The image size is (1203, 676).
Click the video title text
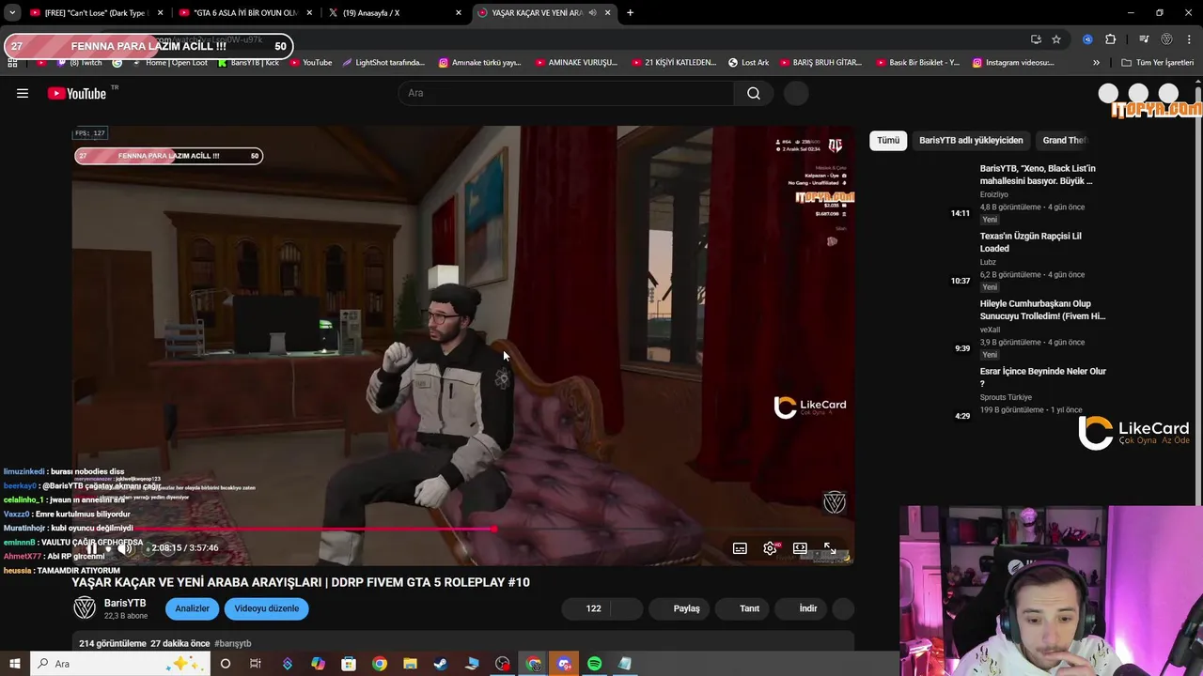click(301, 582)
